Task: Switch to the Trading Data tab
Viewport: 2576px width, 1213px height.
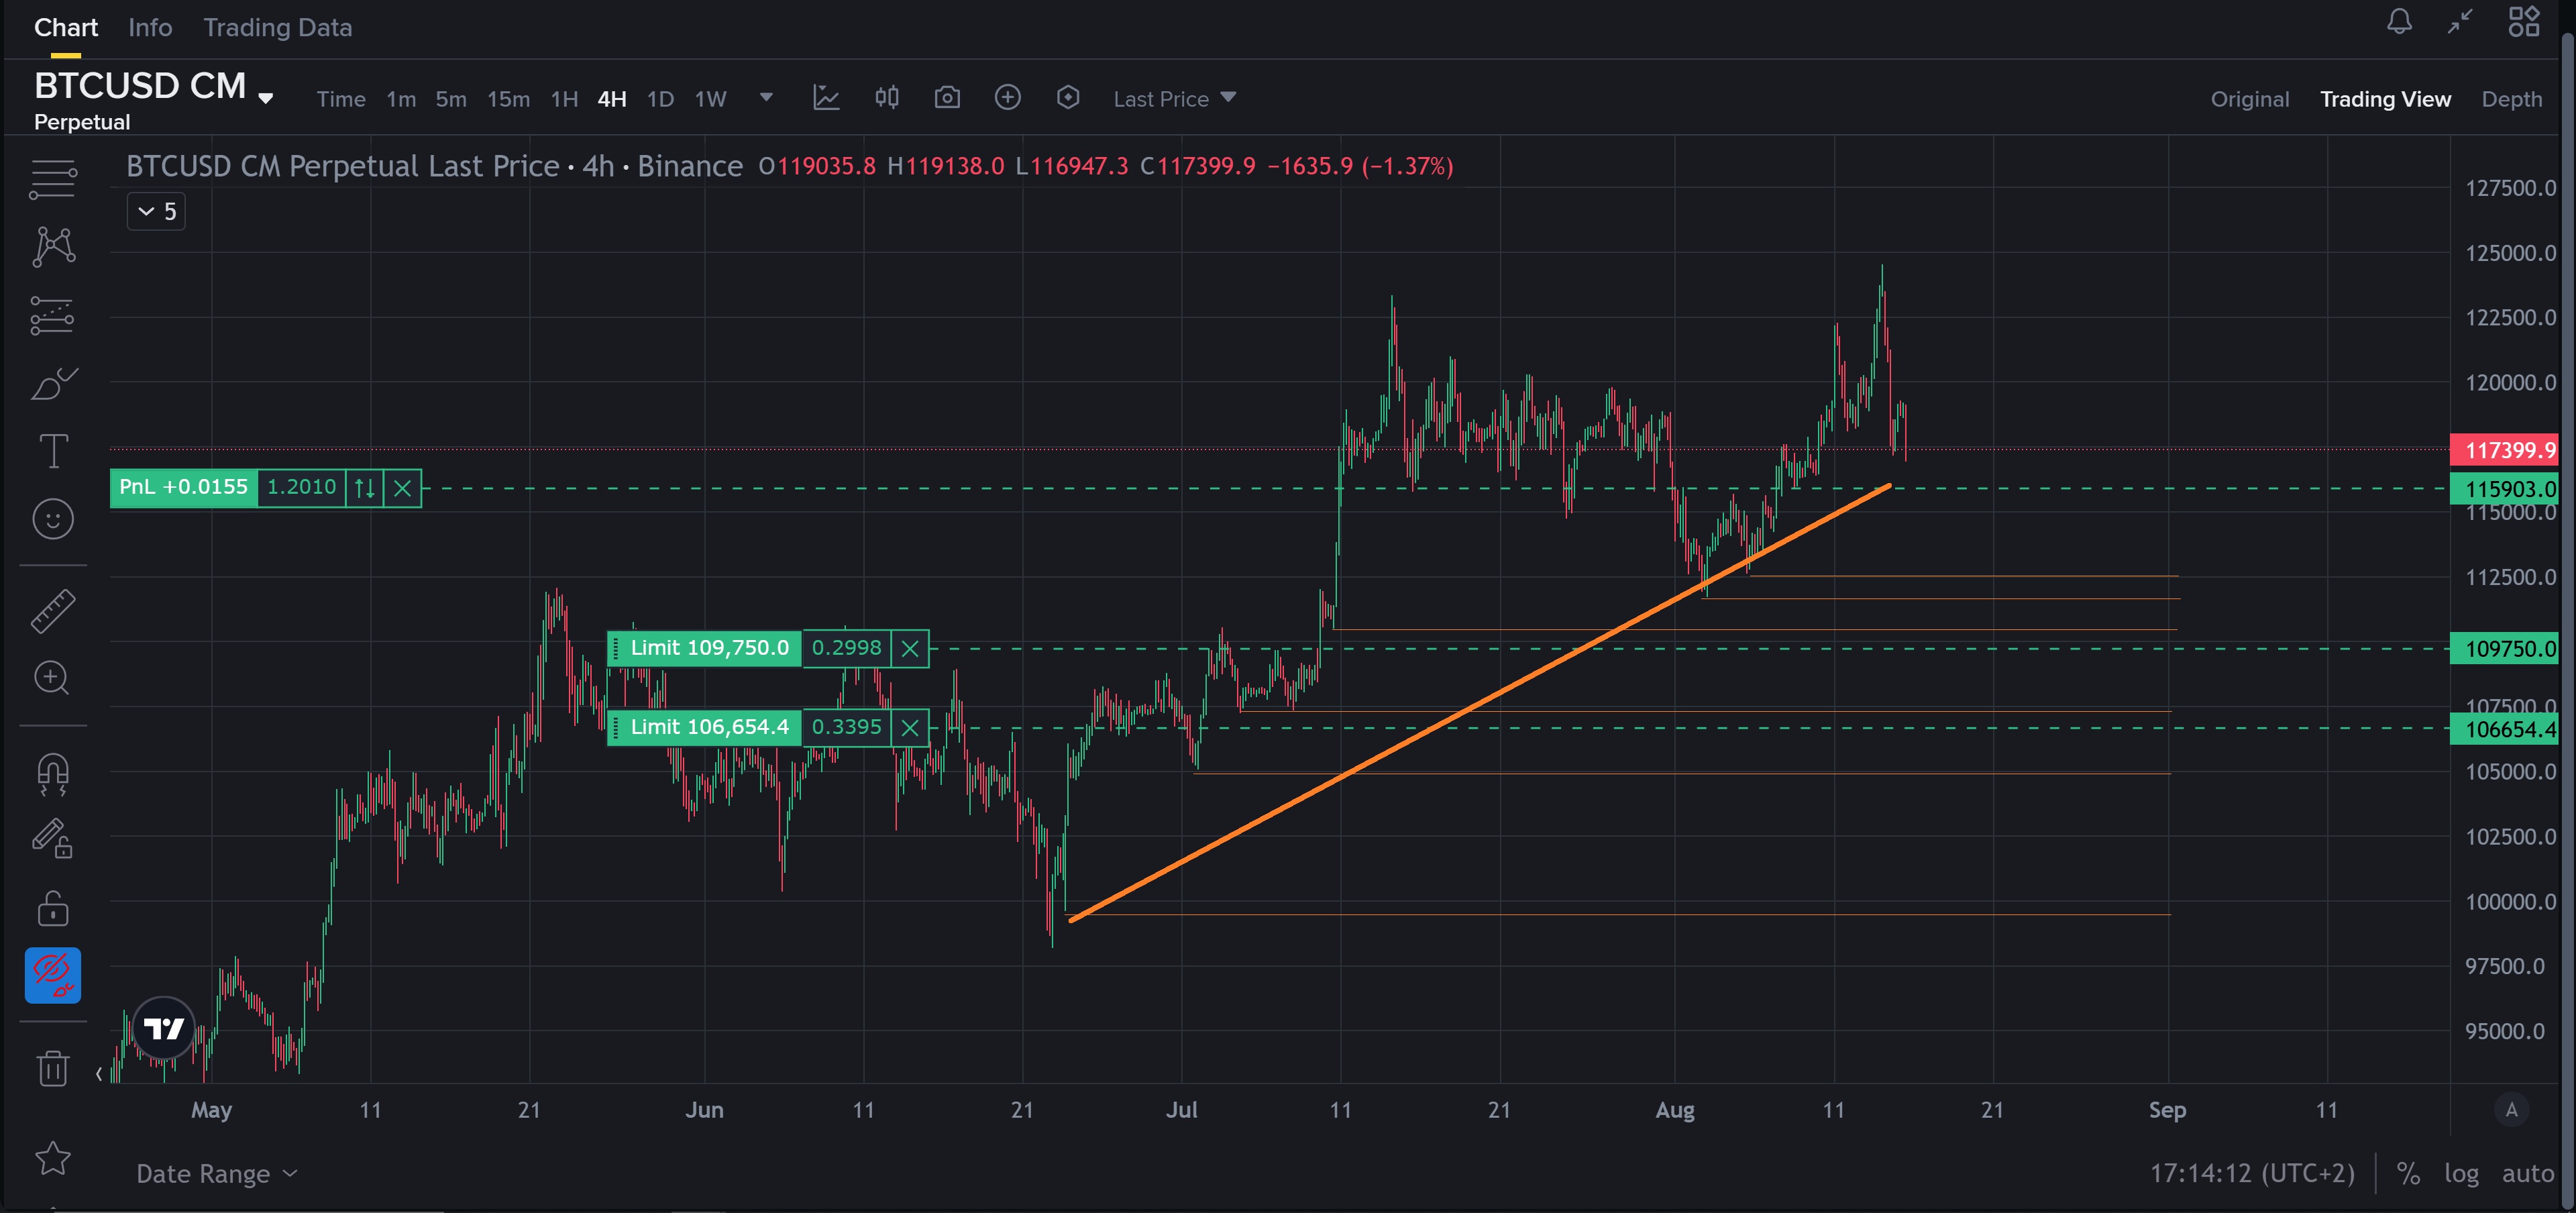Action: click(x=277, y=28)
